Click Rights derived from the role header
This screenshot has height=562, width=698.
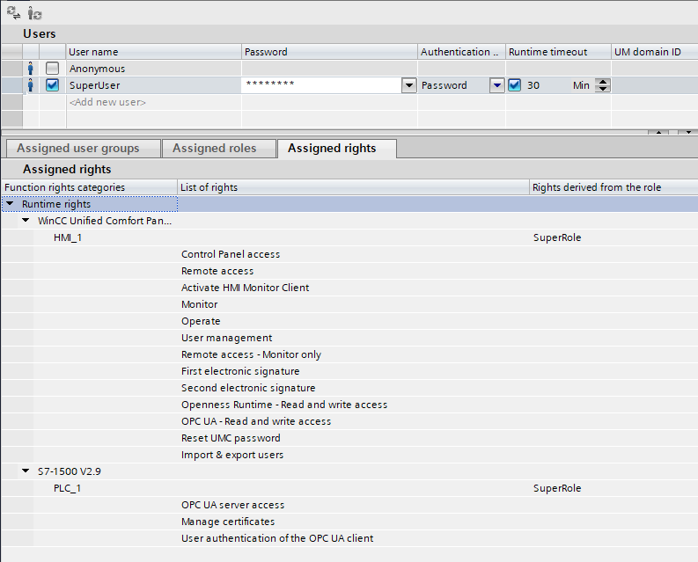coord(614,187)
